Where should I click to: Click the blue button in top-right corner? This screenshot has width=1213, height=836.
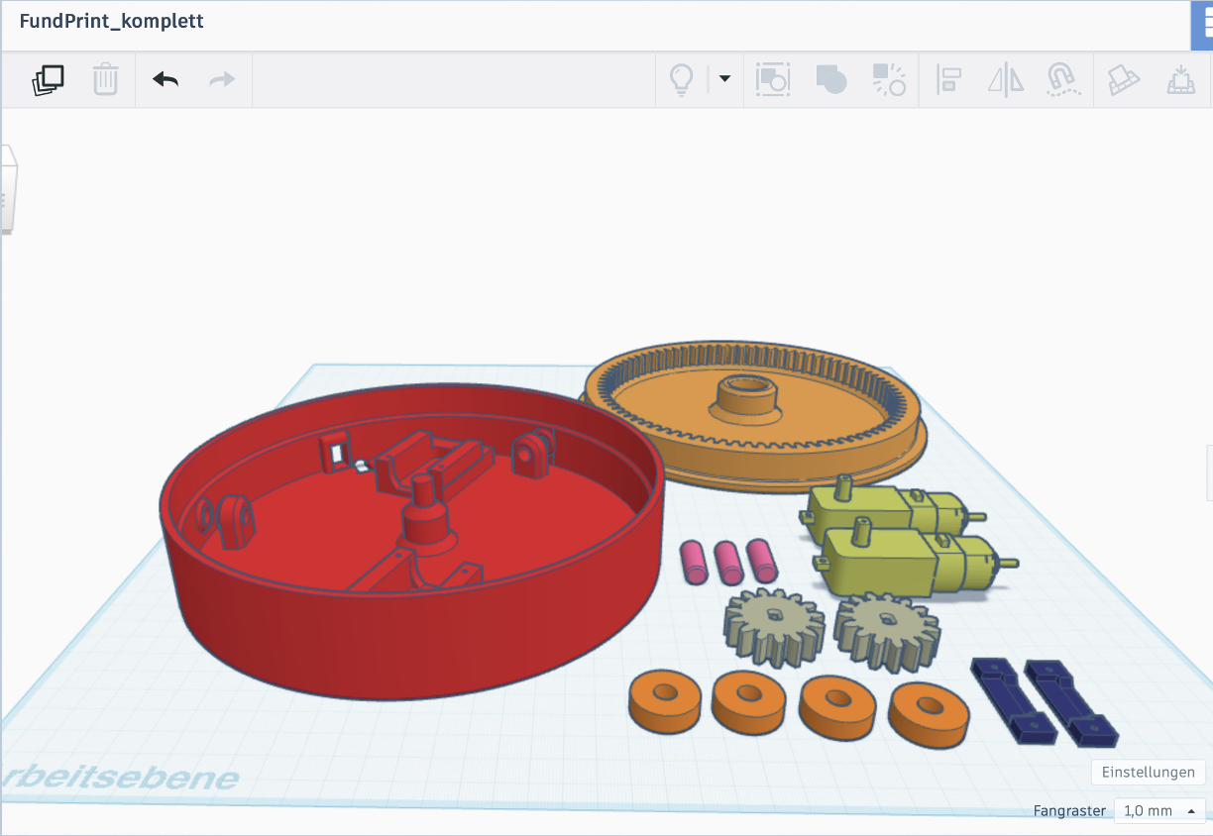point(1202,25)
